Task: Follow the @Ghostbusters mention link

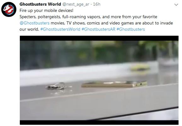Action: 35,23
